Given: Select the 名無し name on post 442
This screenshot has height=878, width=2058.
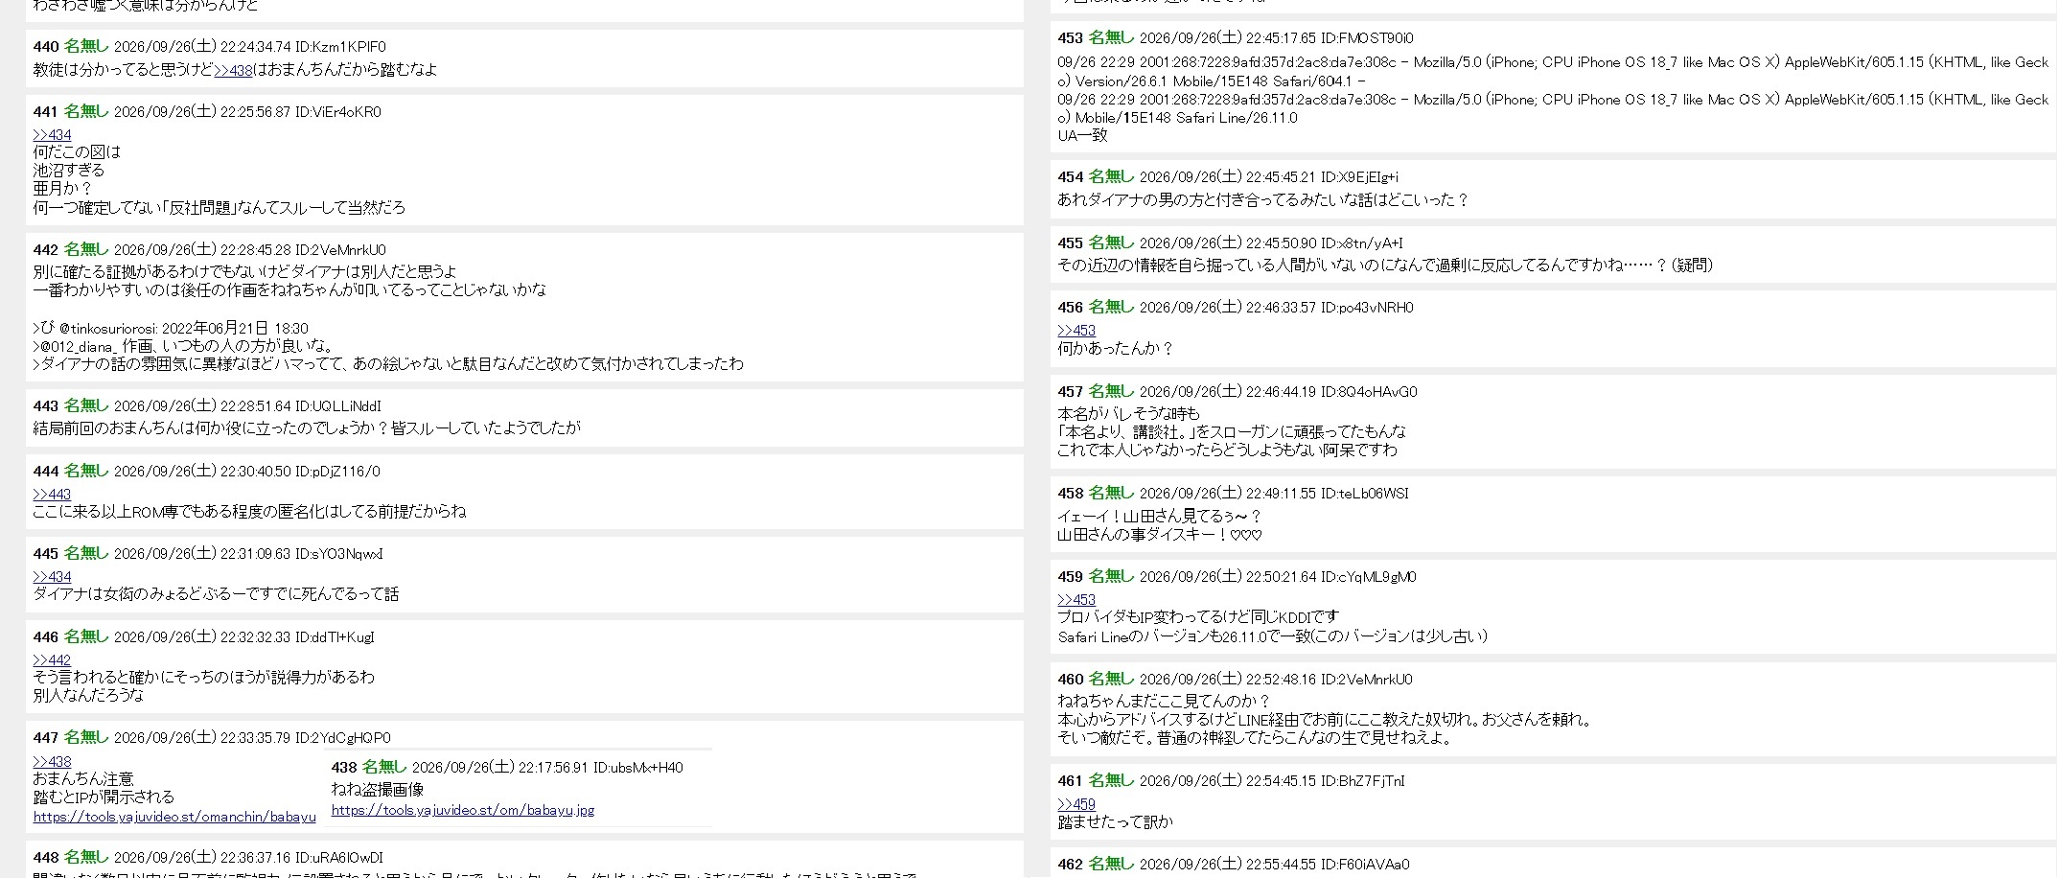Looking at the screenshot, I should (x=86, y=249).
